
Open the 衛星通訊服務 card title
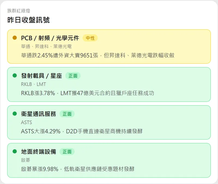(x=38, y=114)
